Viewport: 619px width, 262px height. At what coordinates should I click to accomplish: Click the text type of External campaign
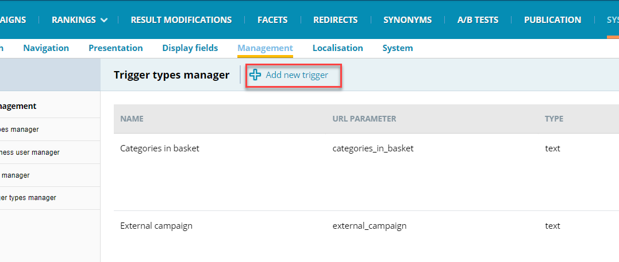553,226
